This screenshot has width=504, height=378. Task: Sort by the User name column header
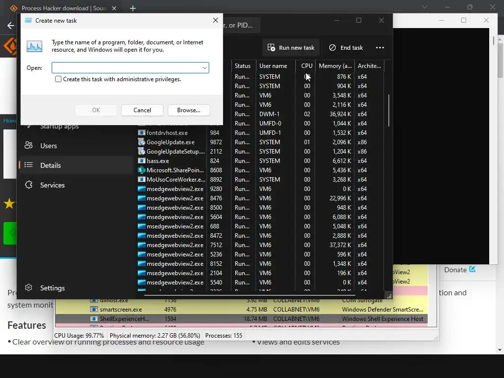coord(276,66)
